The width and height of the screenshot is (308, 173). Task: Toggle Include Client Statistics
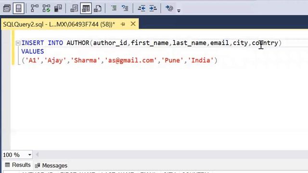(x=58, y=9)
